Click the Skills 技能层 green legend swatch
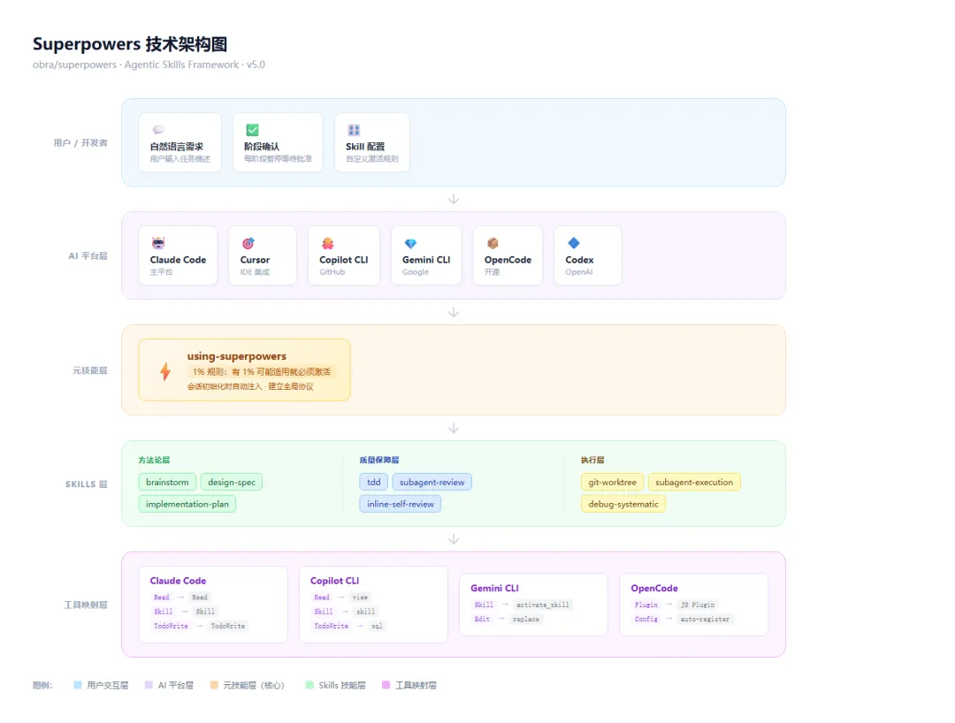 (309, 685)
